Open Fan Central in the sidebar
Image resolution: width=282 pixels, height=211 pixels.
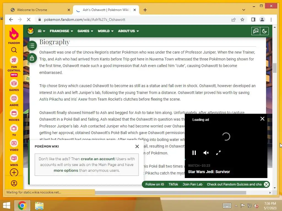[x=14, y=66]
